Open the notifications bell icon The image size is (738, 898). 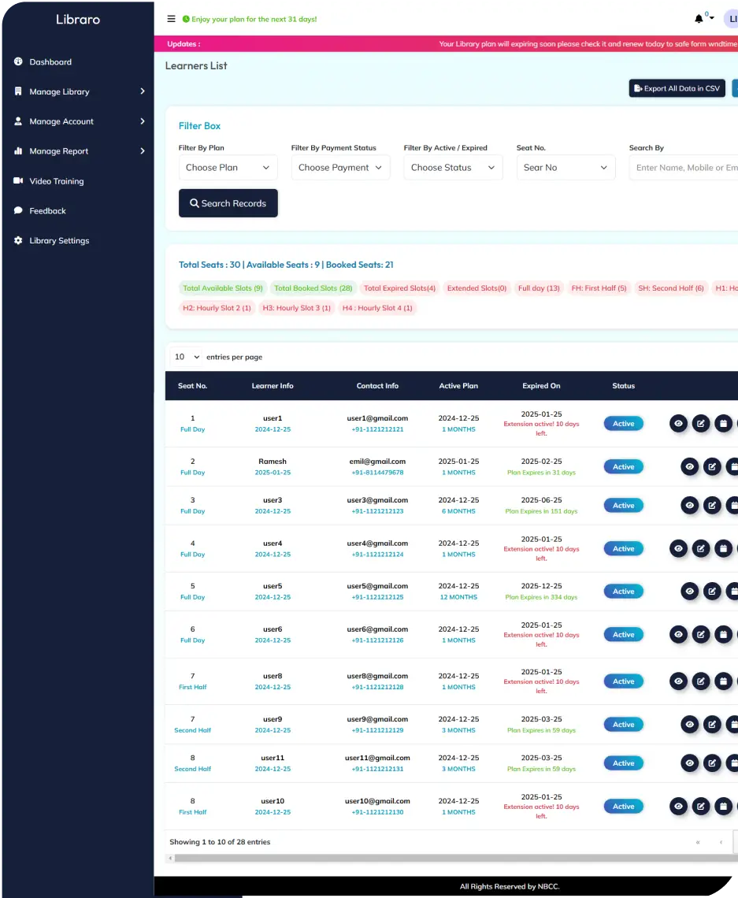[700, 17]
